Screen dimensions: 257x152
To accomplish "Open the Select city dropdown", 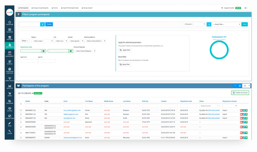I will (60, 41).
